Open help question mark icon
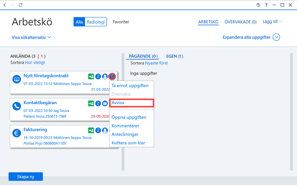The width and height of the screenshot is (297, 185). point(266,5)
